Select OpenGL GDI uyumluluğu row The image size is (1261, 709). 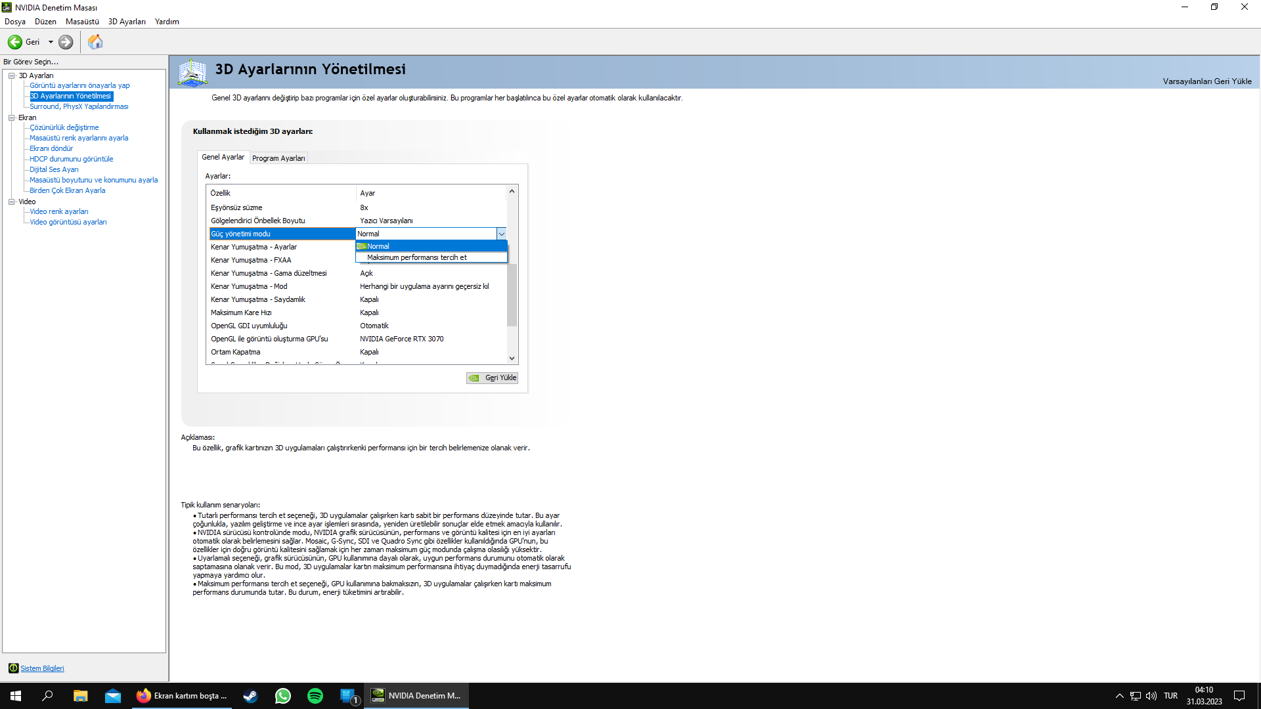click(358, 326)
